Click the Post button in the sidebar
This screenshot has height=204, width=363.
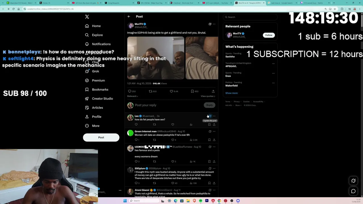click(101, 137)
